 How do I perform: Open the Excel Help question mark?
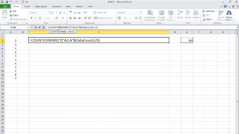coord(226,6)
